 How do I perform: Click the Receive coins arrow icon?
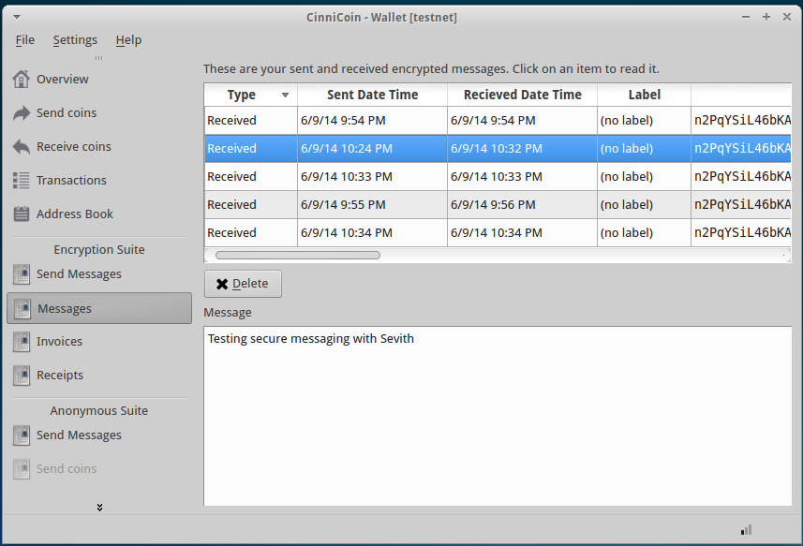pos(21,147)
